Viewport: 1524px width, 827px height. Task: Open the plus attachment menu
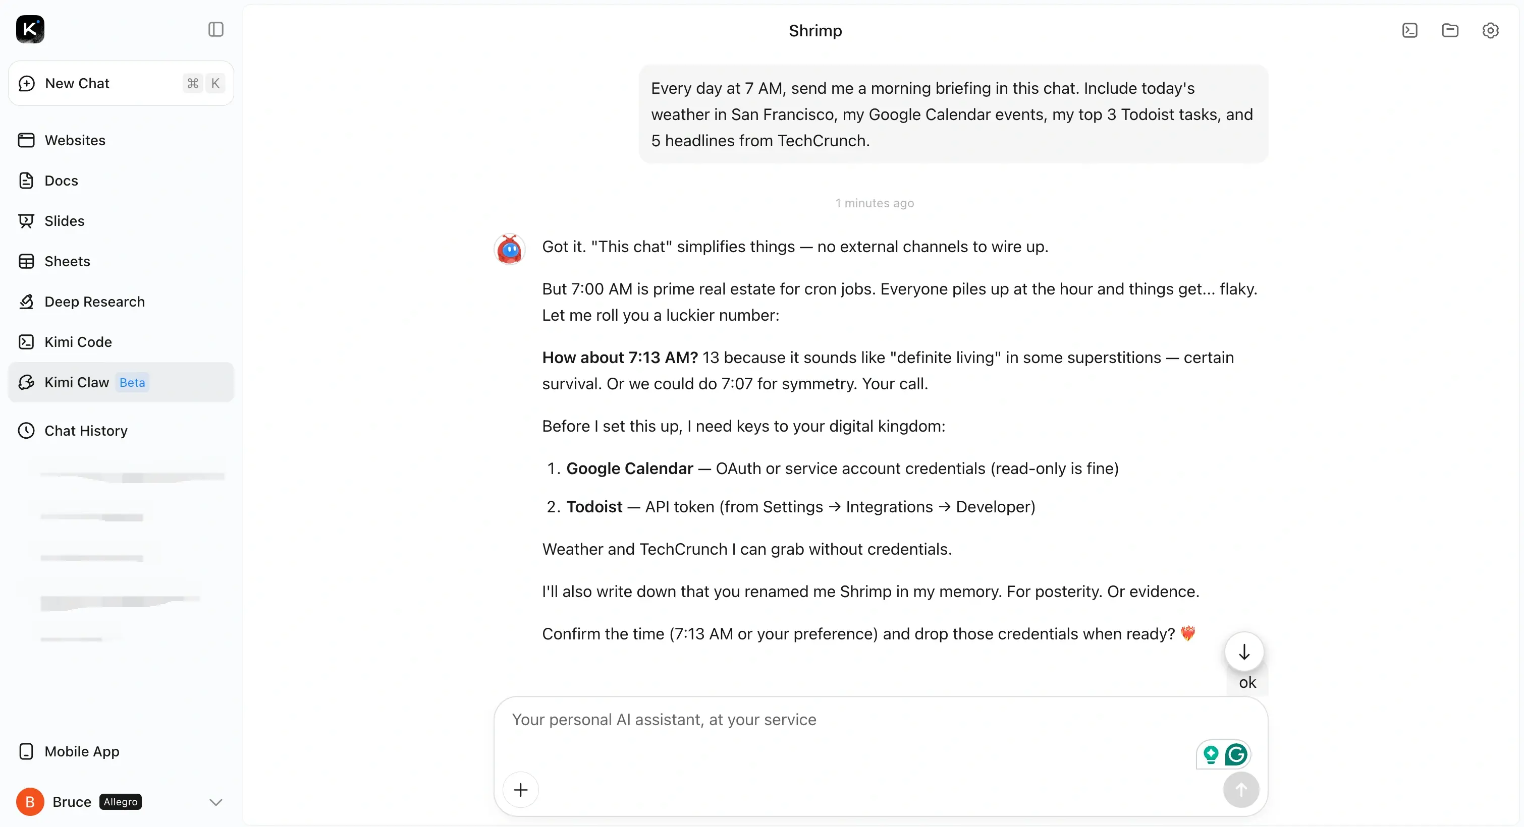(x=521, y=790)
